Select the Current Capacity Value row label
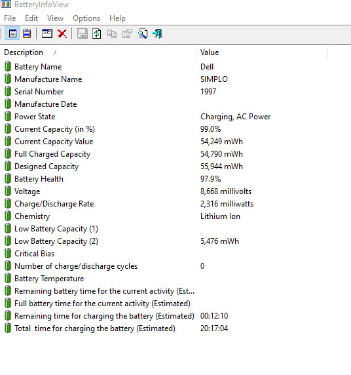 pyautogui.click(x=54, y=142)
